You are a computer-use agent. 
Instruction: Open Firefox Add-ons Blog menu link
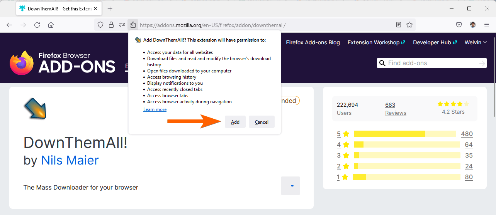pos(313,42)
